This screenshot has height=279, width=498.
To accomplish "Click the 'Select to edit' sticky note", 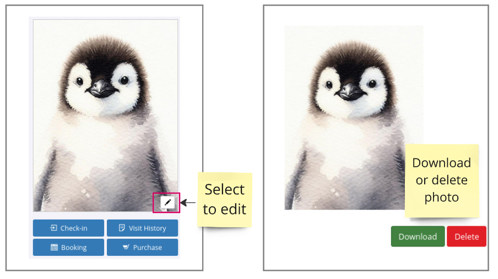I will pos(225,200).
